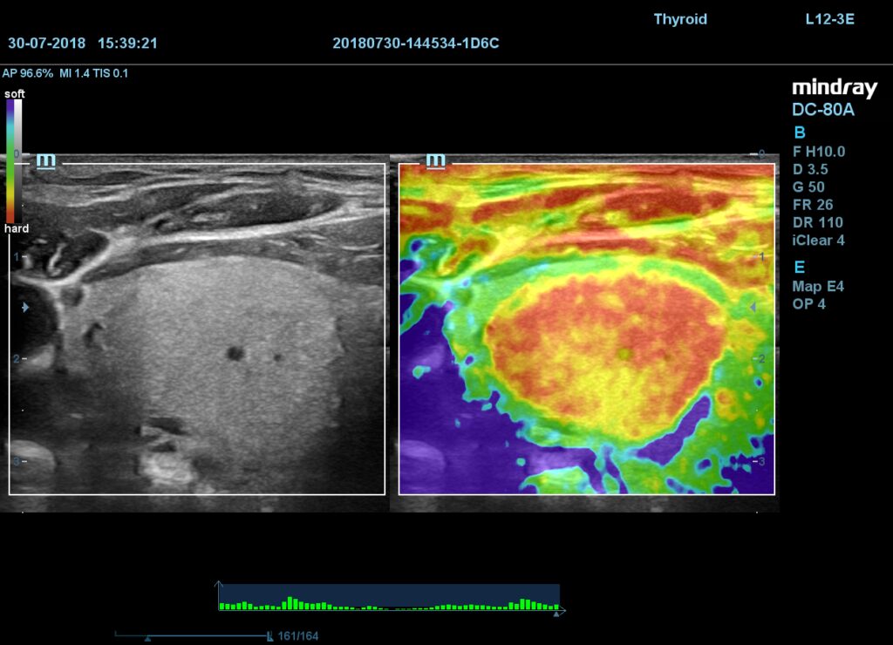Image resolution: width=893 pixels, height=645 pixels.
Task: Select the B-mode parameter group icon
Action: coord(800,132)
